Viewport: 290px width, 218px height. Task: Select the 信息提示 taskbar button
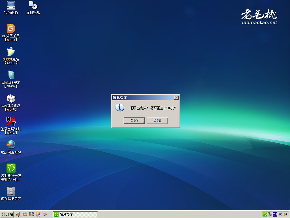(75, 214)
